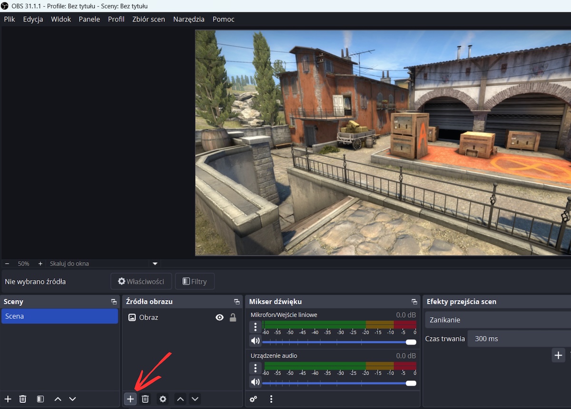Viewport: 571px width, 409px height.
Task: Open the Narzędzia menu
Action: click(x=188, y=19)
